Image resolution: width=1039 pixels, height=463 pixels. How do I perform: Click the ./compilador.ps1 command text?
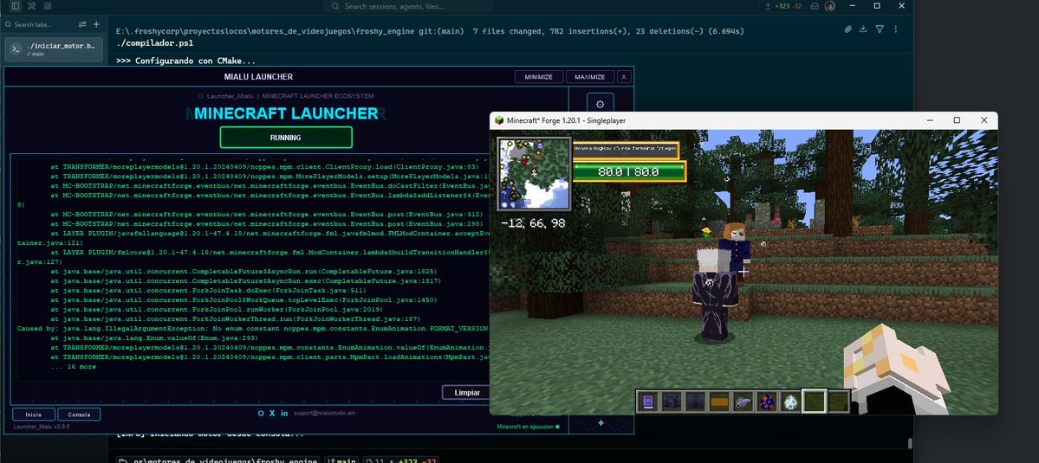pyautogui.click(x=153, y=43)
